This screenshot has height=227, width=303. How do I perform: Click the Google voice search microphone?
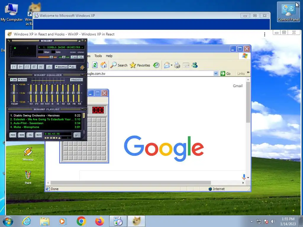click(244, 177)
